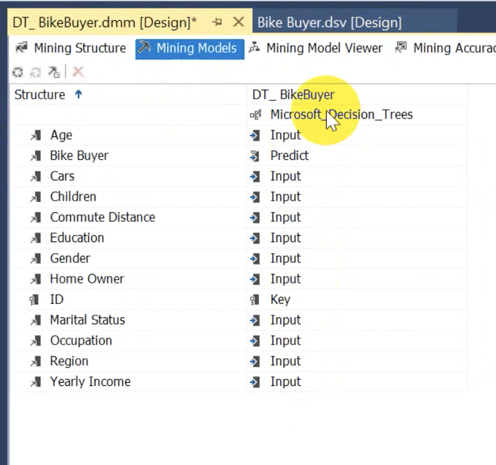The height and width of the screenshot is (465, 496).
Task: Select the Mining Models tab
Action: coord(190,48)
